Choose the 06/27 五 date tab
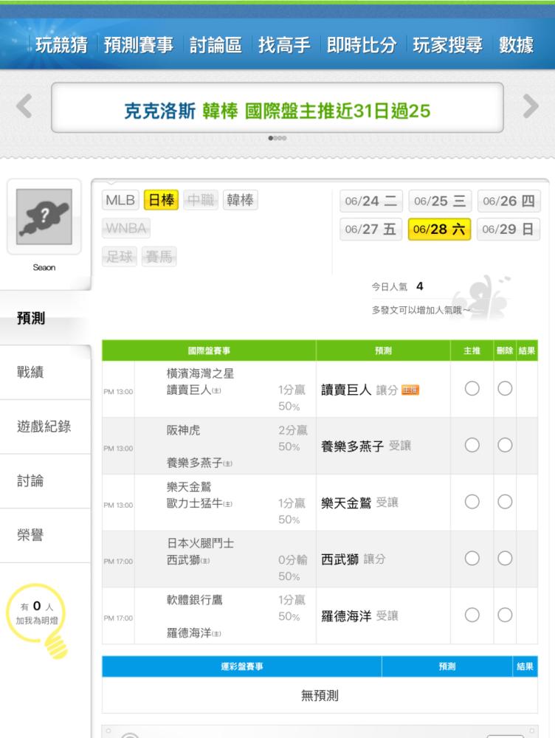 coord(370,230)
